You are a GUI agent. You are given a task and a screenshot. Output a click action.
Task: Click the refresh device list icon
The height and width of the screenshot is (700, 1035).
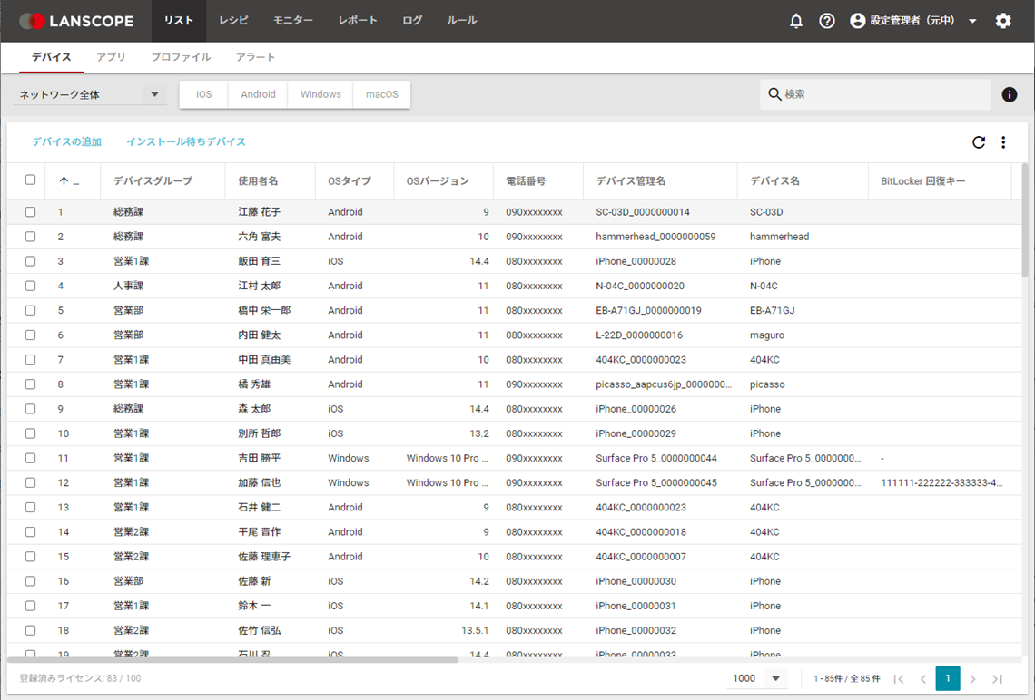pos(979,142)
